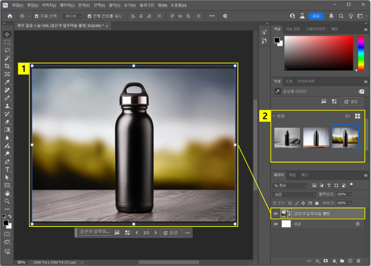Choose the Zoom magnifier tool

pyautogui.click(x=7, y=201)
